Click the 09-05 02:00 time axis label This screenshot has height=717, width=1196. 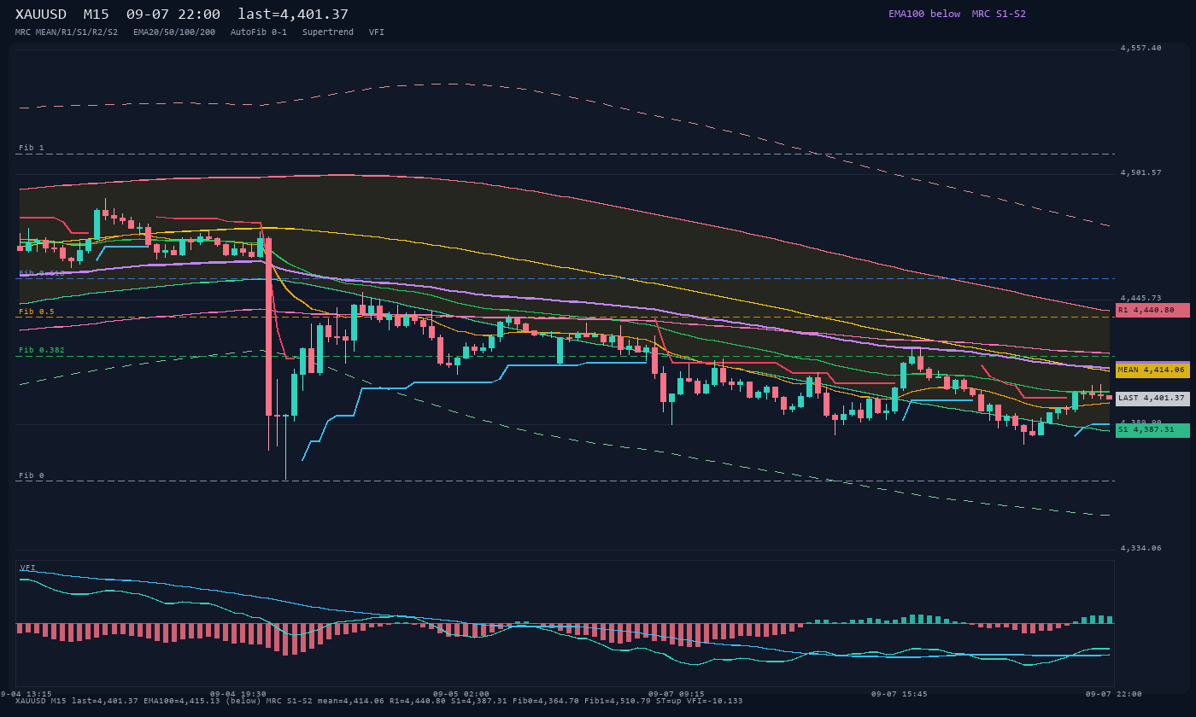click(x=461, y=694)
